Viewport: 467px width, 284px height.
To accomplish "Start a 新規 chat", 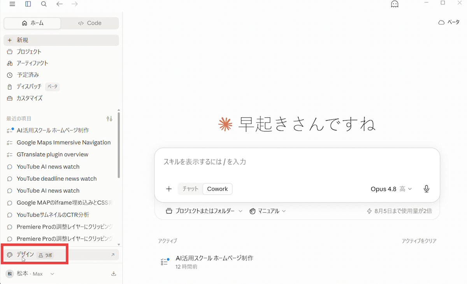I will 61,40.
